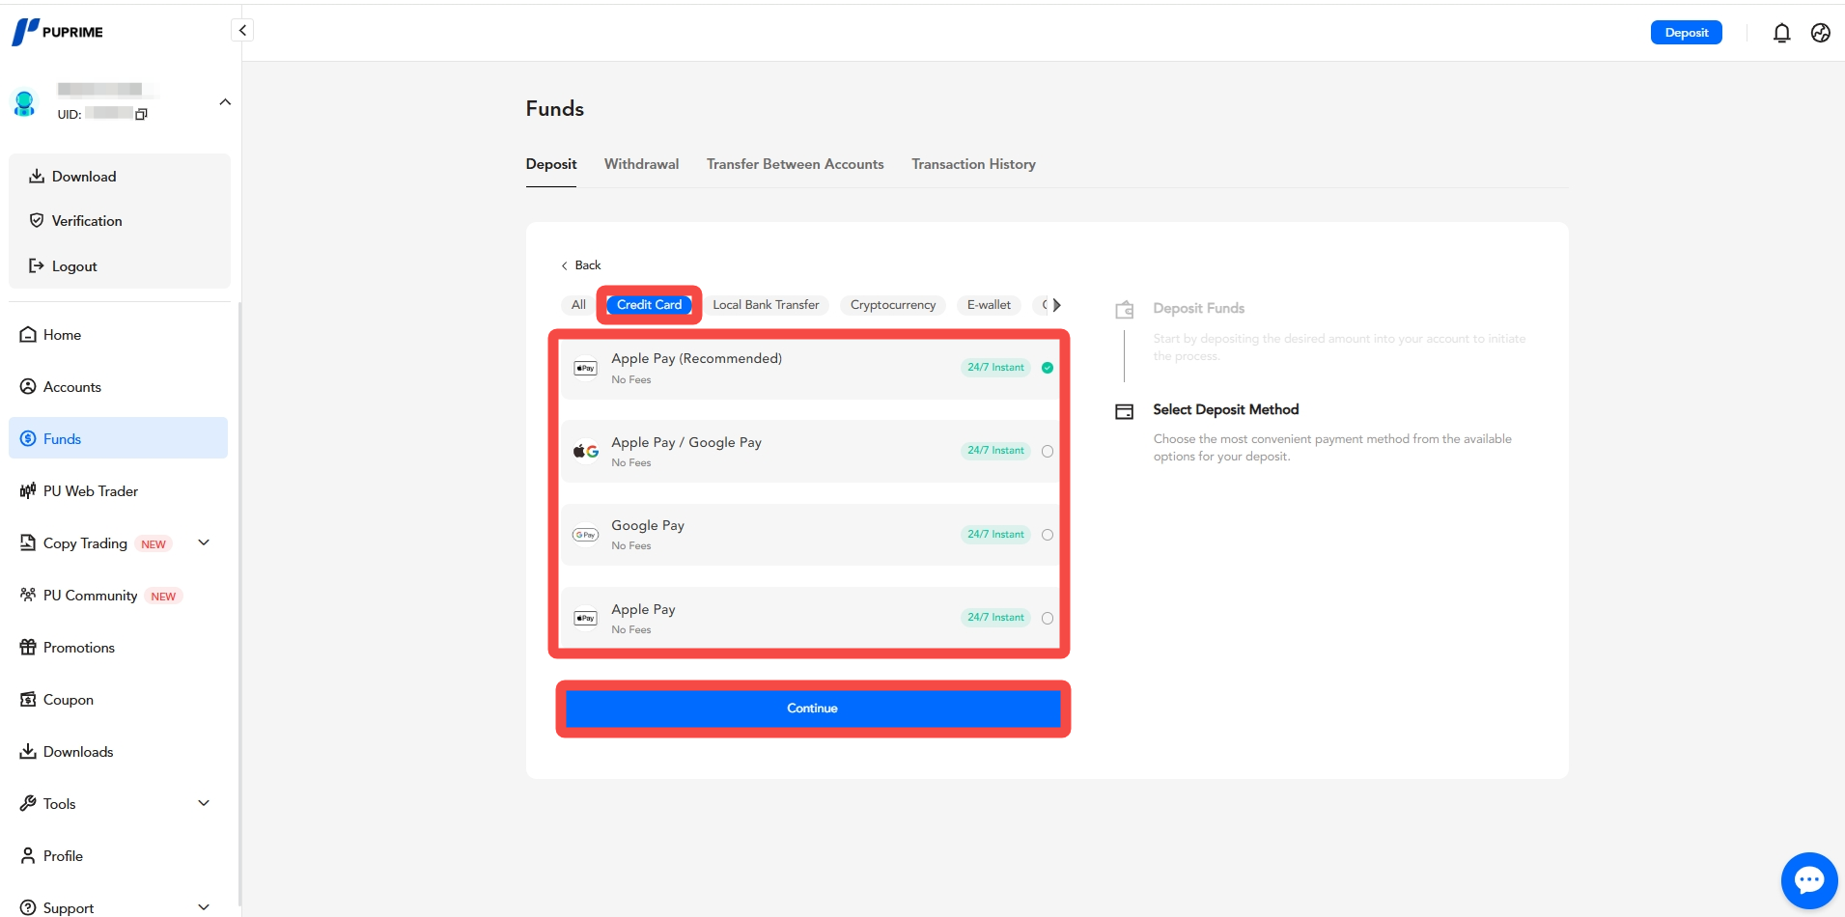Select Apple Pay / Google Pay radio button
The width and height of the screenshot is (1845, 917).
[x=1048, y=451]
